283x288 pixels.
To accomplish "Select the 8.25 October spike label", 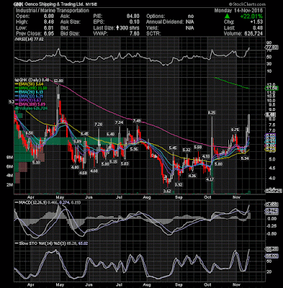I will click(x=212, y=113).
